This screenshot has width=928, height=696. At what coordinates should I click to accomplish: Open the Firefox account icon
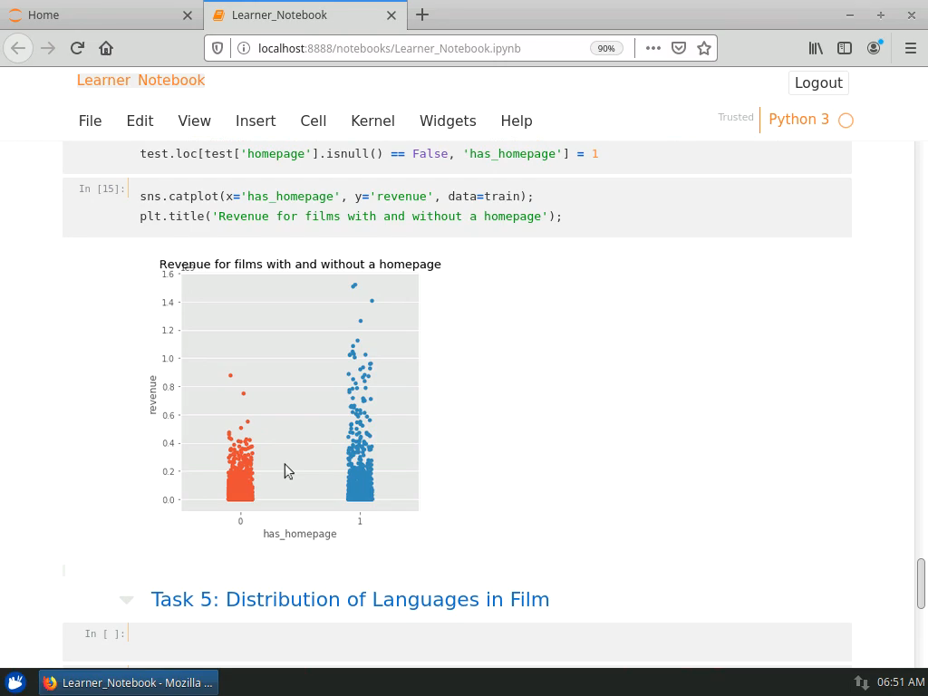click(x=875, y=48)
